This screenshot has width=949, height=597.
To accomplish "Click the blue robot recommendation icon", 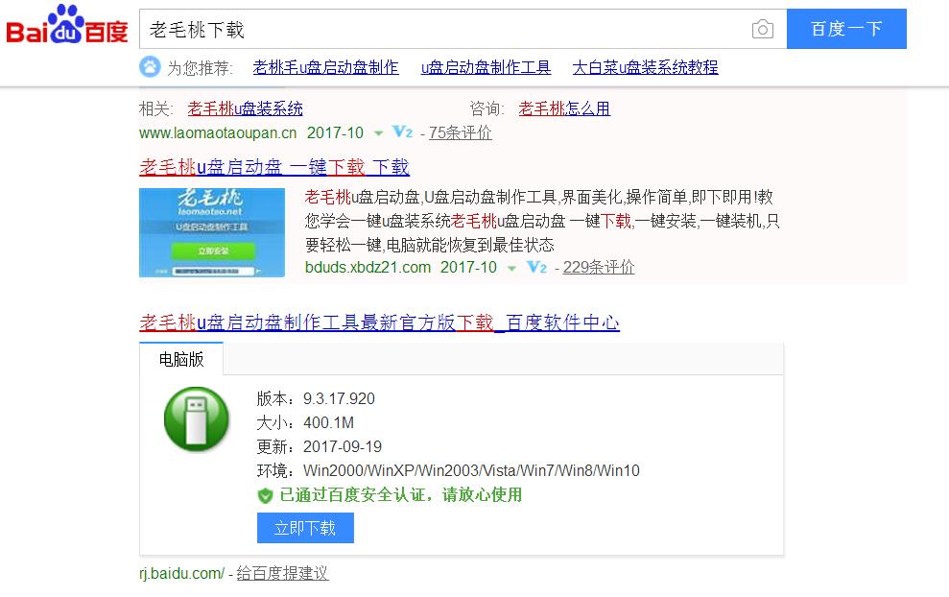I will pos(149,68).
